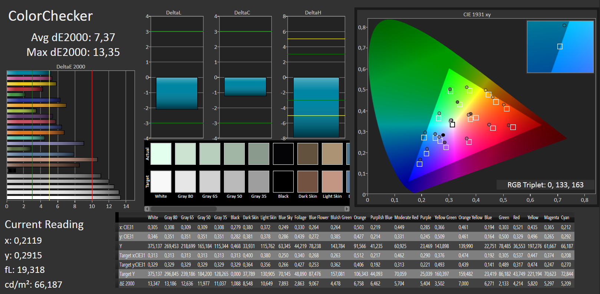
Task: Select the Actual Gray 50 swatch
Action: click(234, 154)
